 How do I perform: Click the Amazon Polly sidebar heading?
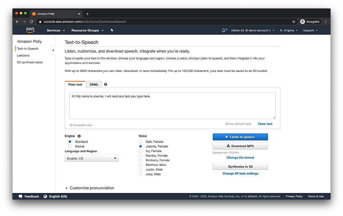[x=29, y=41]
